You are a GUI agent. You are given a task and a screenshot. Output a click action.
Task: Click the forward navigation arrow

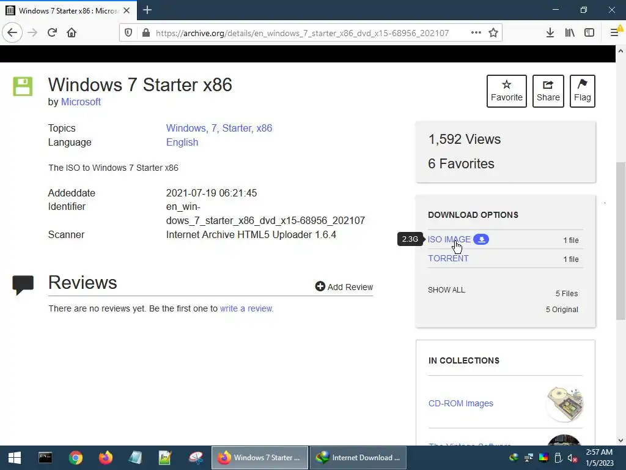32,32
